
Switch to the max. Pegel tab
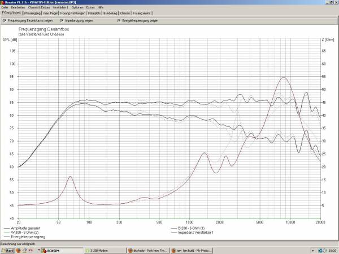(x=50, y=13)
